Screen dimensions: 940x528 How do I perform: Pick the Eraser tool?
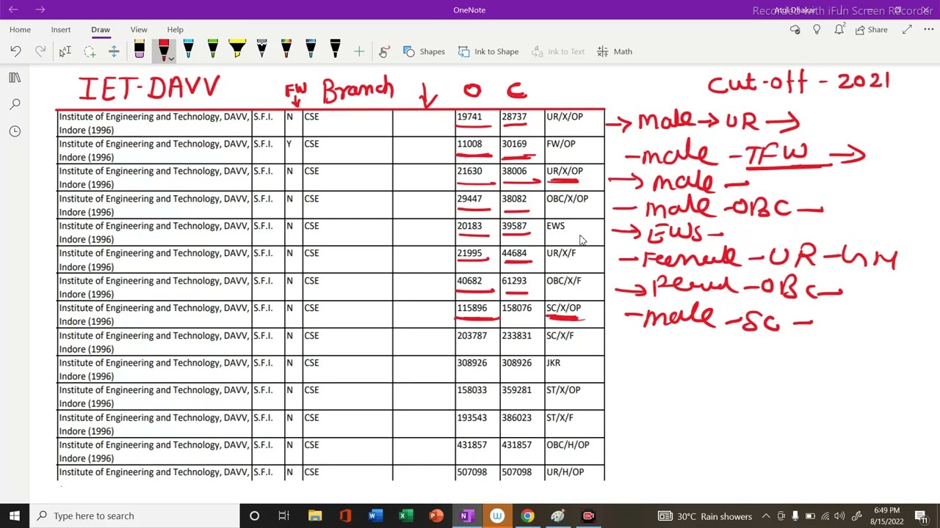(x=139, y=50)
